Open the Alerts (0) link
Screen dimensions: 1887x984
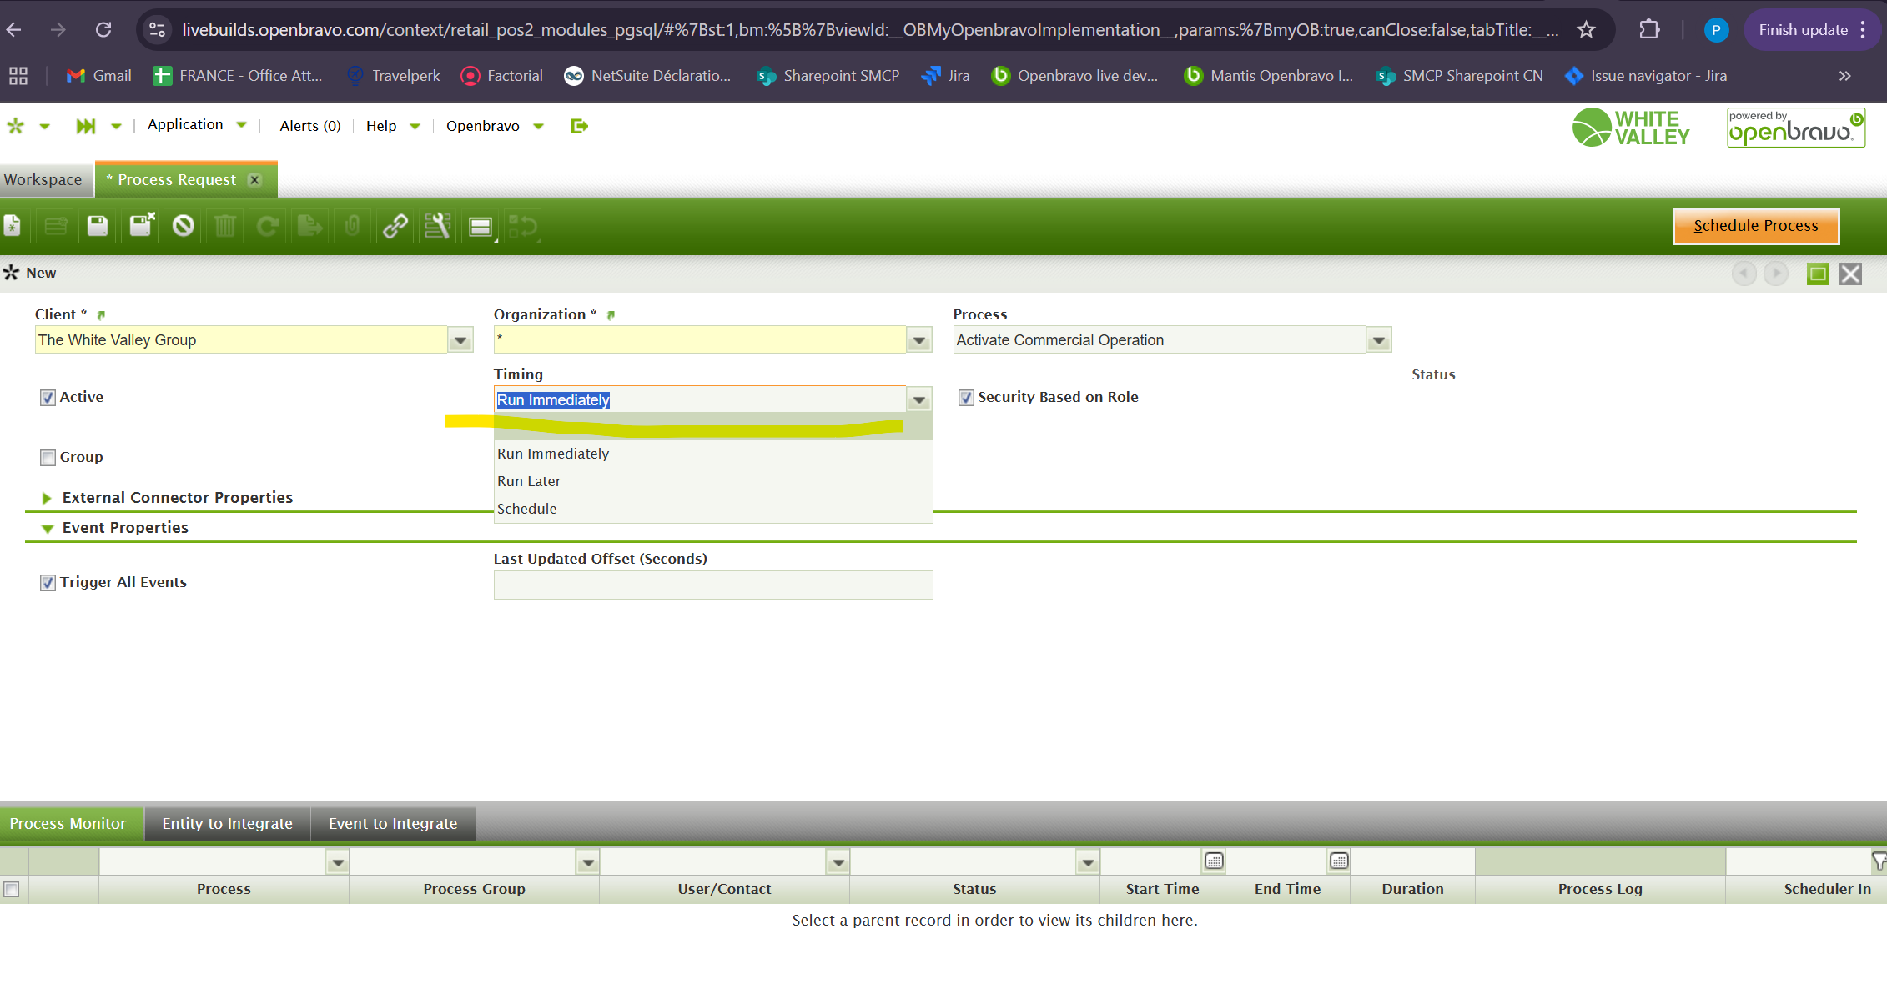tap(309, 126)
